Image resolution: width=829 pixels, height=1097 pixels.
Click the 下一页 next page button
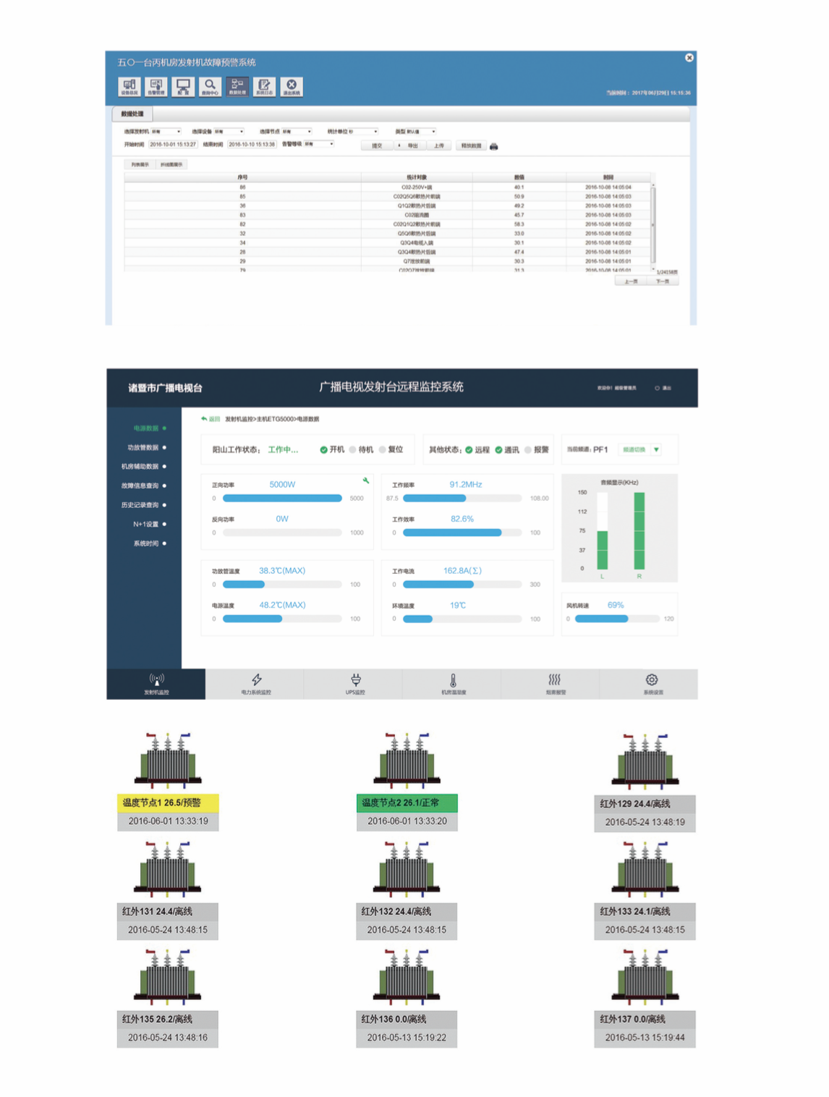click(x=662, y=281)
